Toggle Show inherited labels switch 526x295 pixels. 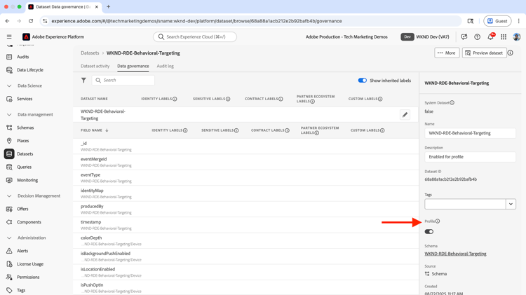coord(363,81)
